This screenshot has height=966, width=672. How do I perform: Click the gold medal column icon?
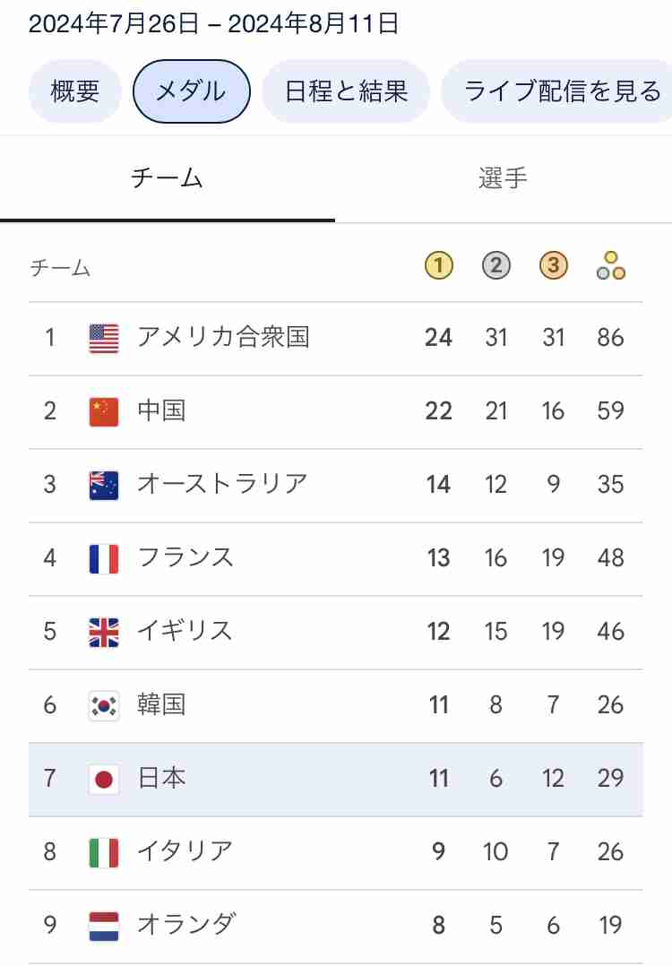438,265
